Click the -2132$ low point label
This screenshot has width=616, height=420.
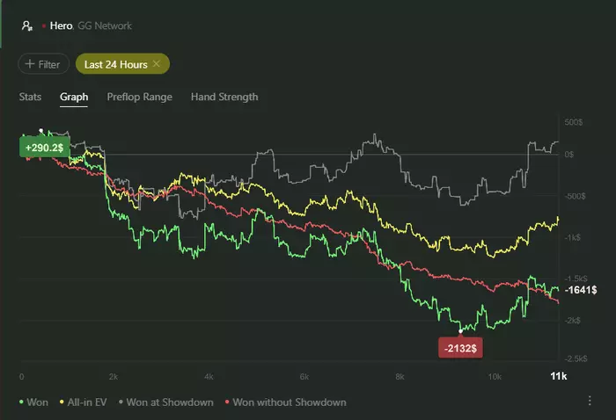[x=460, y=349]
